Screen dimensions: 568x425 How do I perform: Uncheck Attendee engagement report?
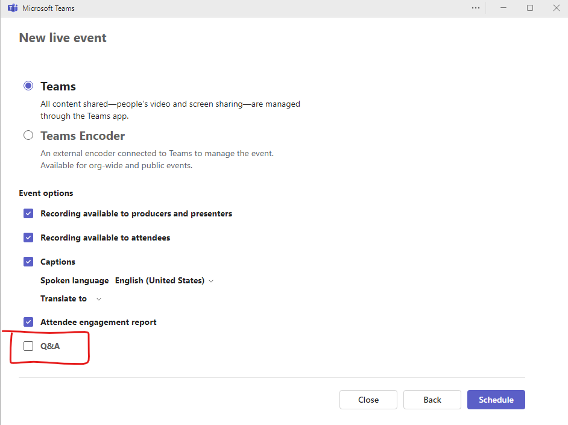point(28,321)
